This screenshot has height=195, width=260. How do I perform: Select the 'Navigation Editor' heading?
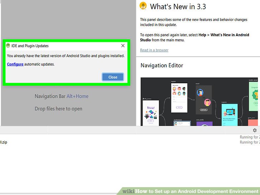(x=162, y=65)
